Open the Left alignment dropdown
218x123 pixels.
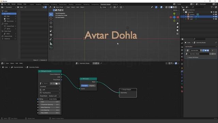[x=50, y=90]
